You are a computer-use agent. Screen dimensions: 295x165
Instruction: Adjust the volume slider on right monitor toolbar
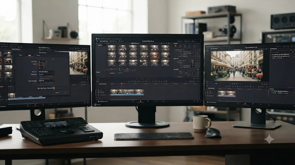(x=261, y=87)
